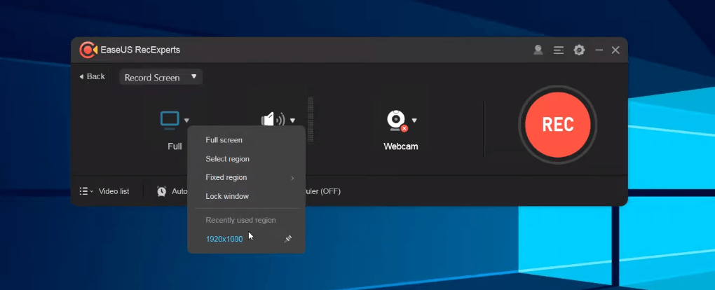This screenshot has width=715, height=290.
Task: Expand the sound options dropdown arrow
Action: coord(292,120)
